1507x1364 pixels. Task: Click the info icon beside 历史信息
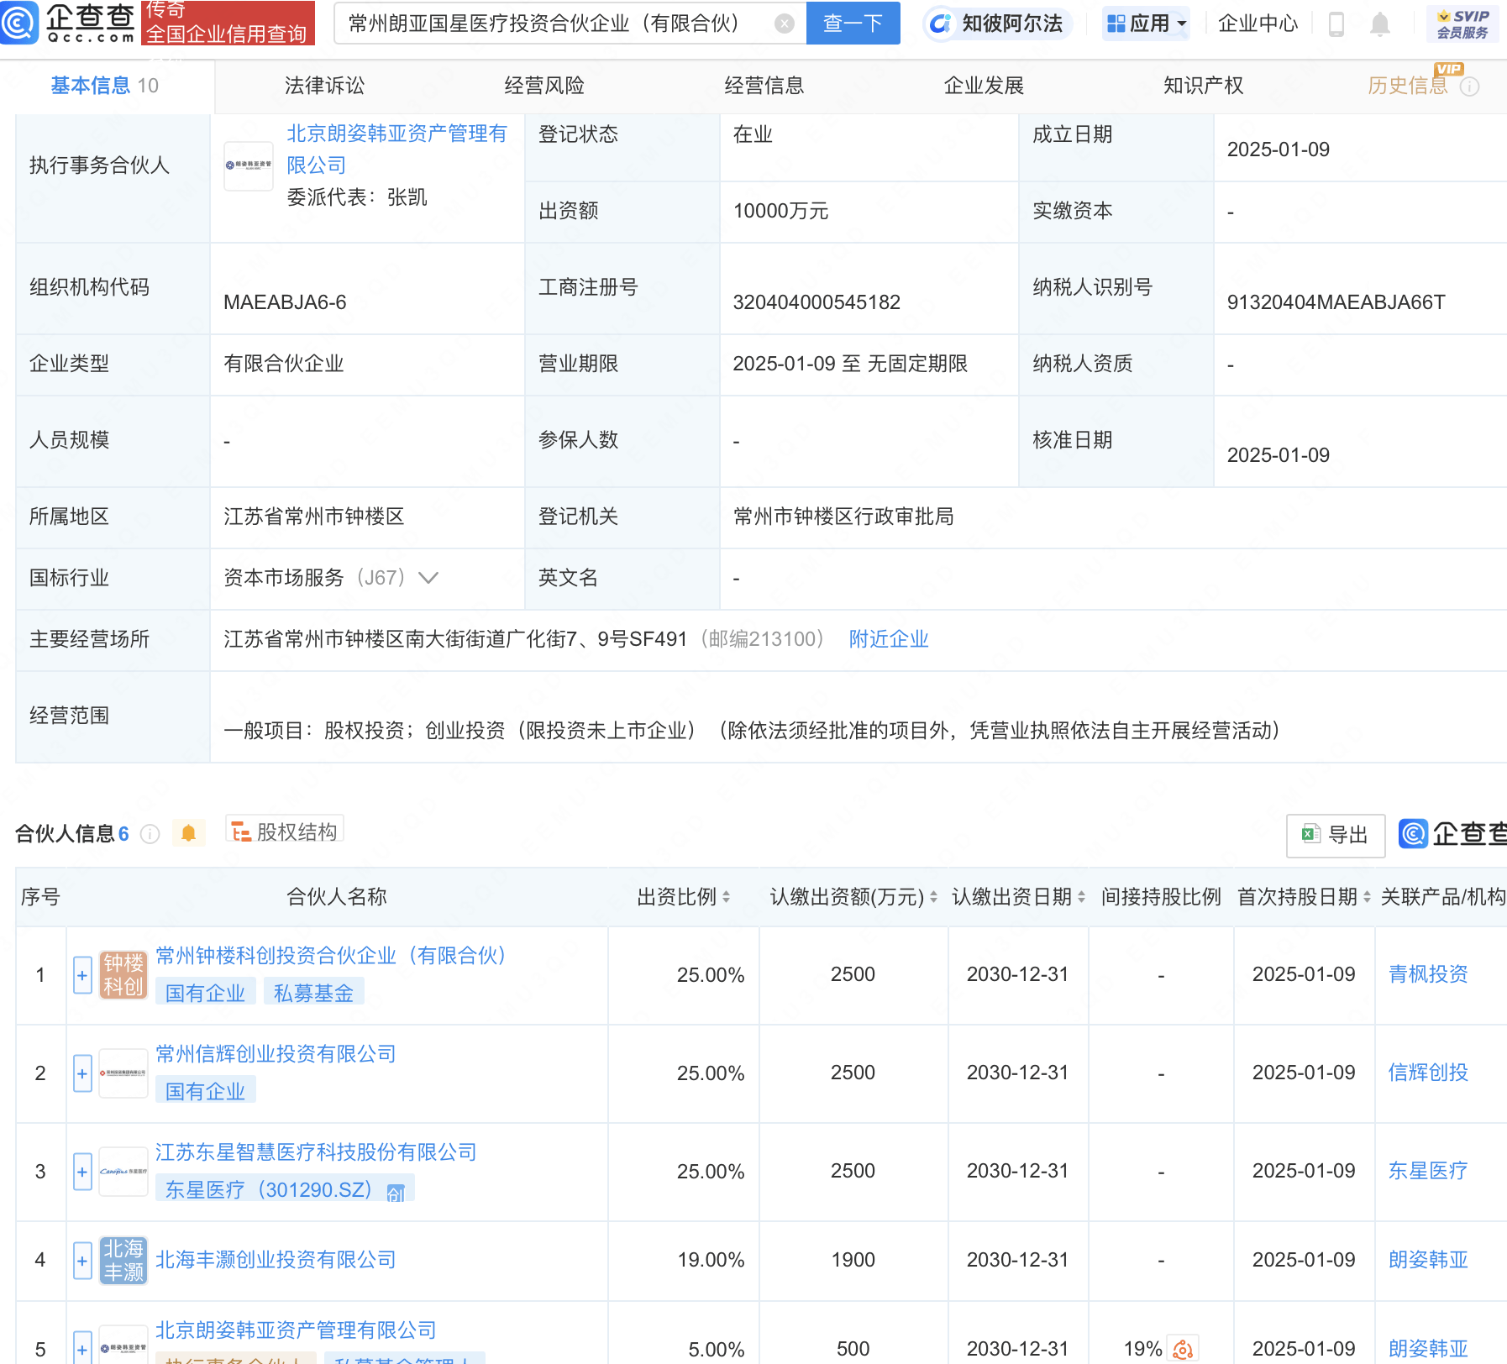pos(1469,87)
